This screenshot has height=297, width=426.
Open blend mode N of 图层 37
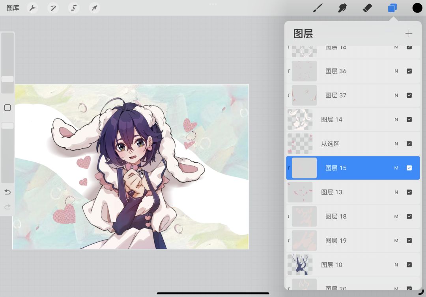[x=396, y=95]
